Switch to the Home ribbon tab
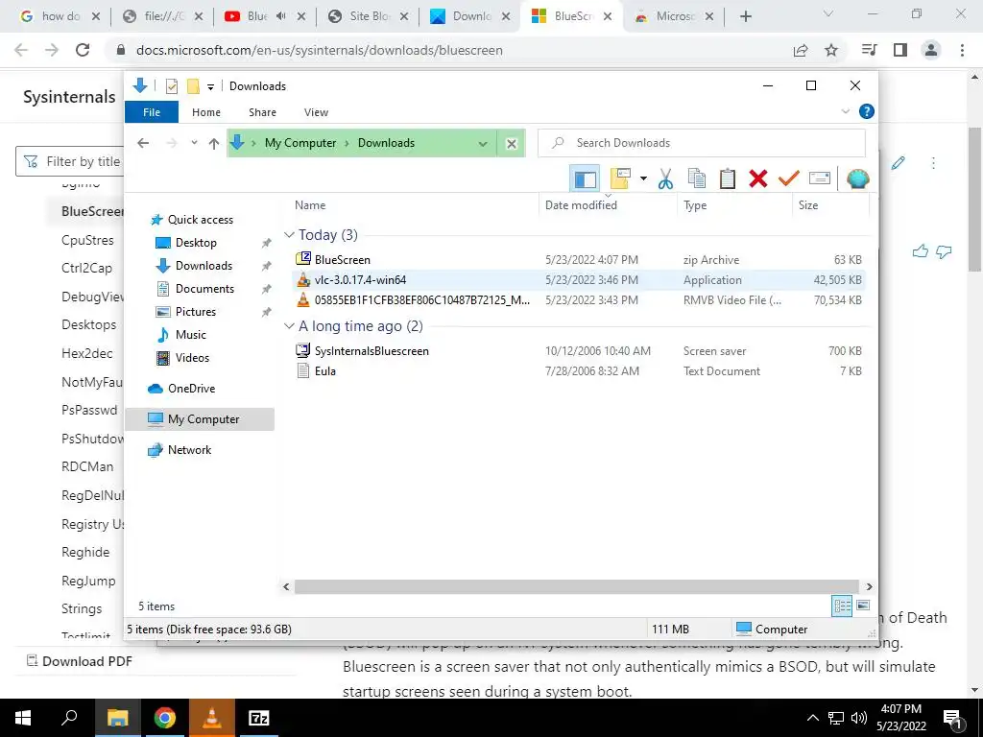The image size is (983, 737). pyautogui.click(x=206, y=112)
